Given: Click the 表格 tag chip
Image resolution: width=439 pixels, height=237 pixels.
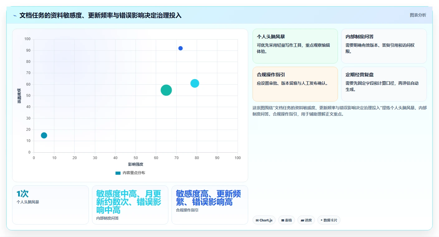Looking at the screenshot, I should [x=287, y=220].
